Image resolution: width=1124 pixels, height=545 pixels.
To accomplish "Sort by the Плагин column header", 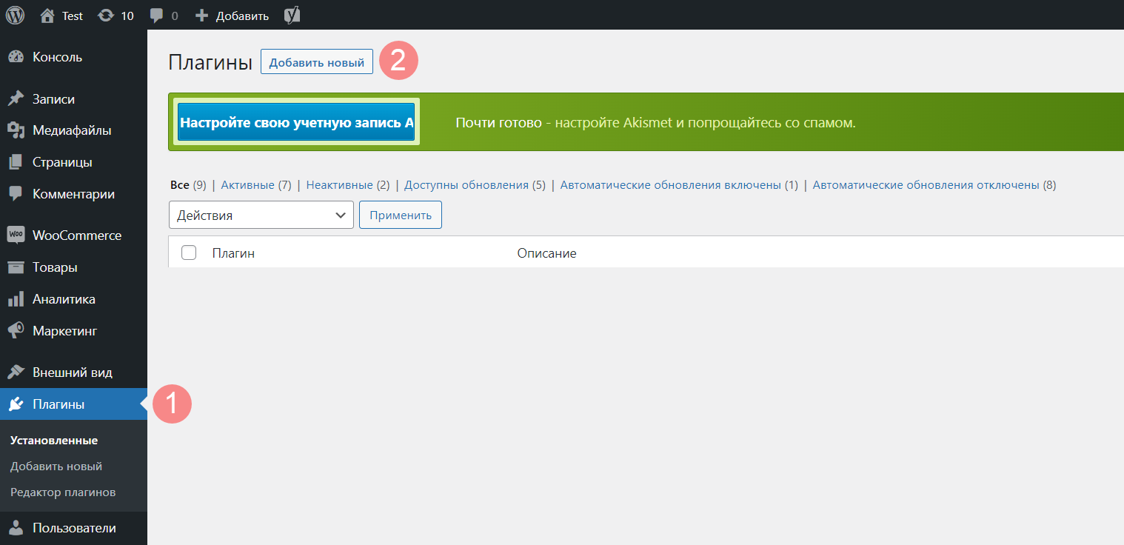I will coord(233,253).
